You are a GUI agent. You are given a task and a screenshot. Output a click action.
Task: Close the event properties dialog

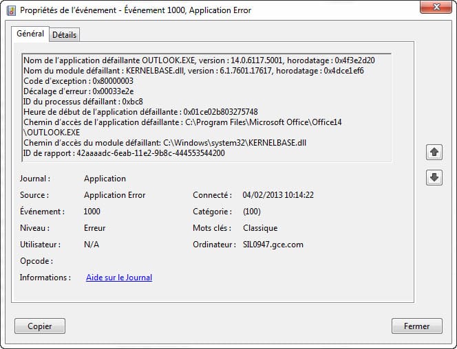(436, 7)
